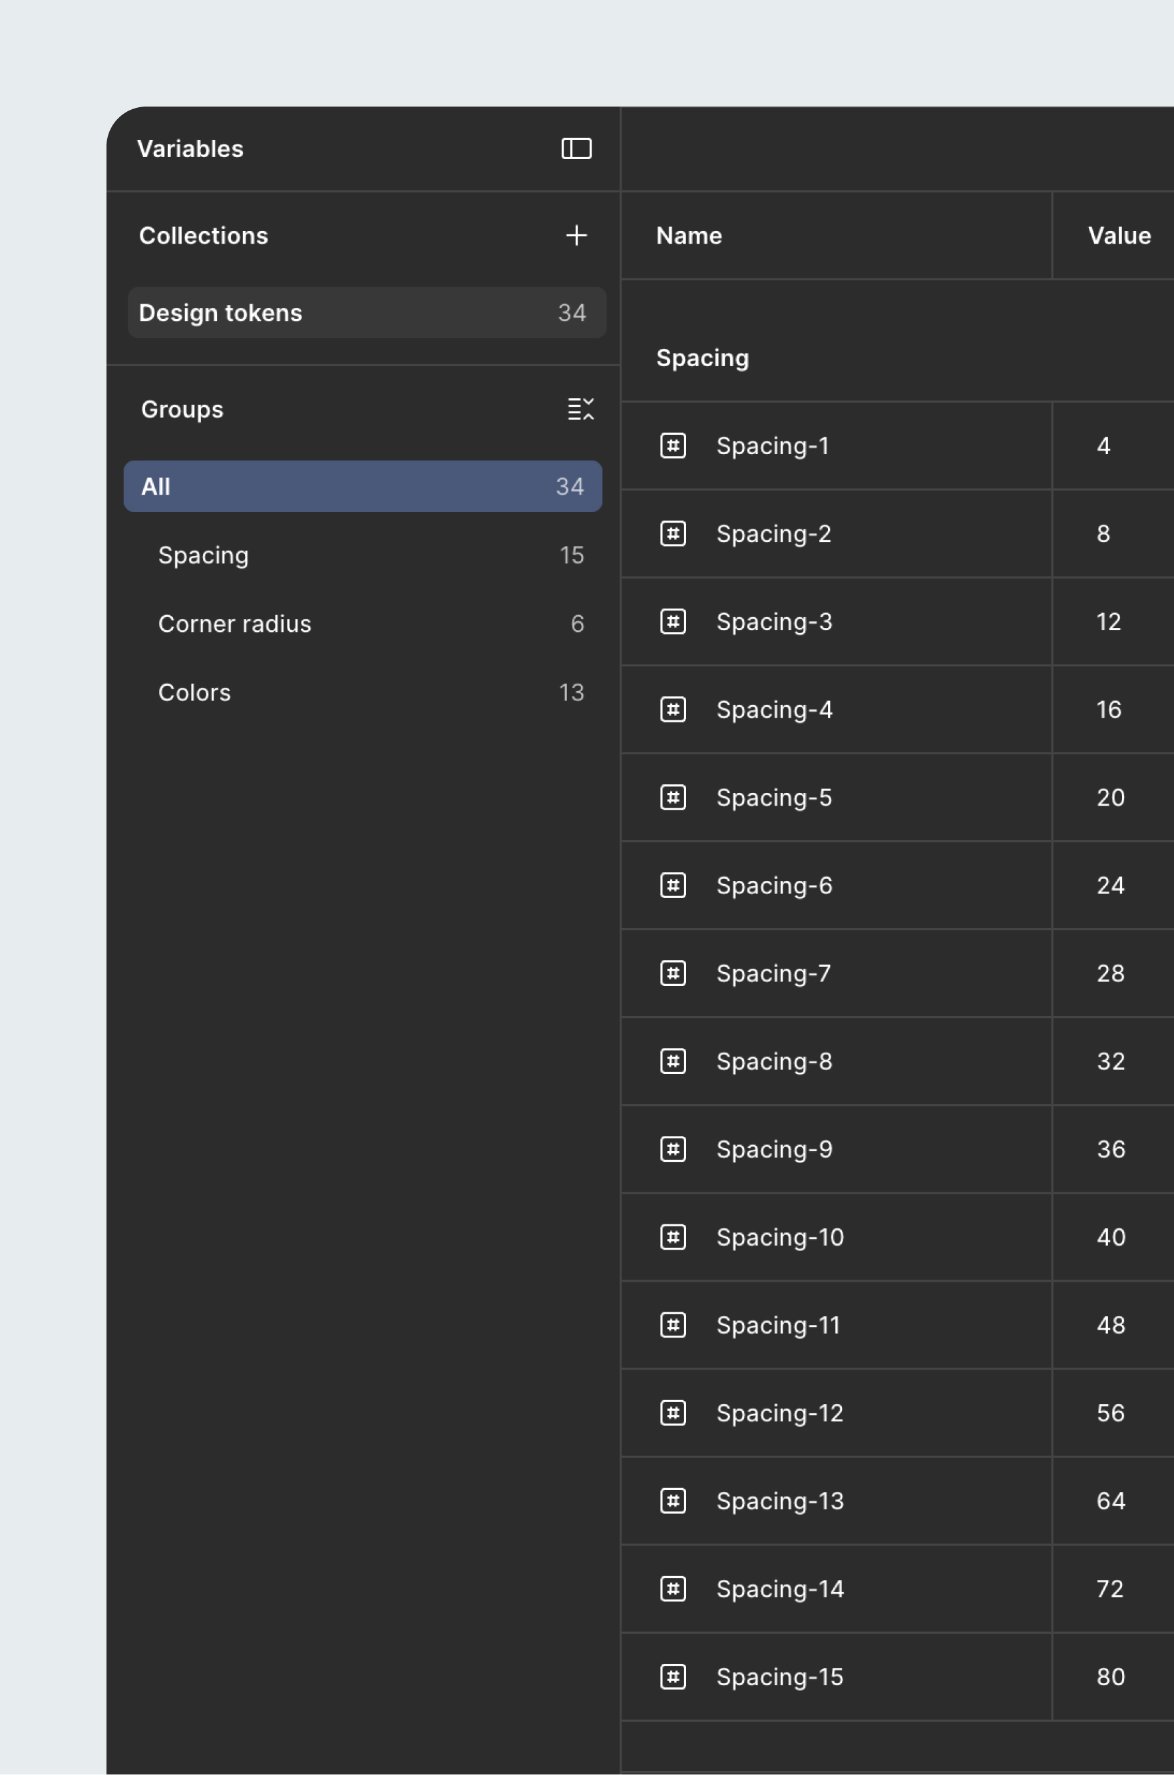Select the Spacing-5 variable name
1174x1775 pixels.
774,797
